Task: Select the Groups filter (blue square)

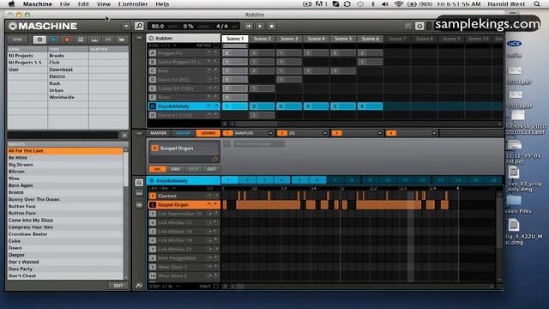Action: 53,39
